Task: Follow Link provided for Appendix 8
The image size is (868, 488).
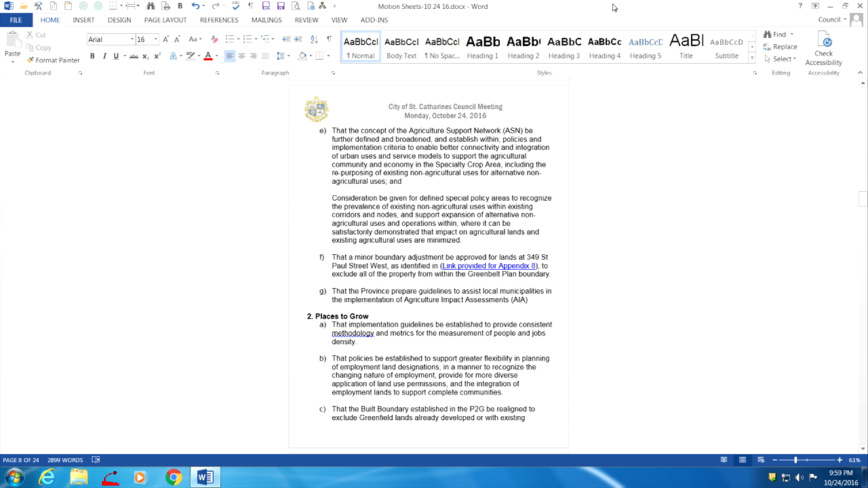Action: point(489,266)
